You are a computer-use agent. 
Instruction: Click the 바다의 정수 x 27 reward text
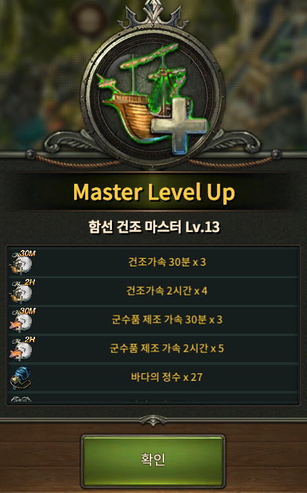pos(167,377)
